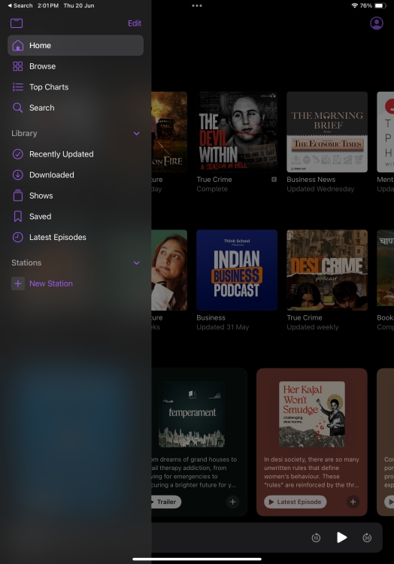Click the Saved bookmark icon
Viewport: 394px width, 564px height.
tap(17, 216)
